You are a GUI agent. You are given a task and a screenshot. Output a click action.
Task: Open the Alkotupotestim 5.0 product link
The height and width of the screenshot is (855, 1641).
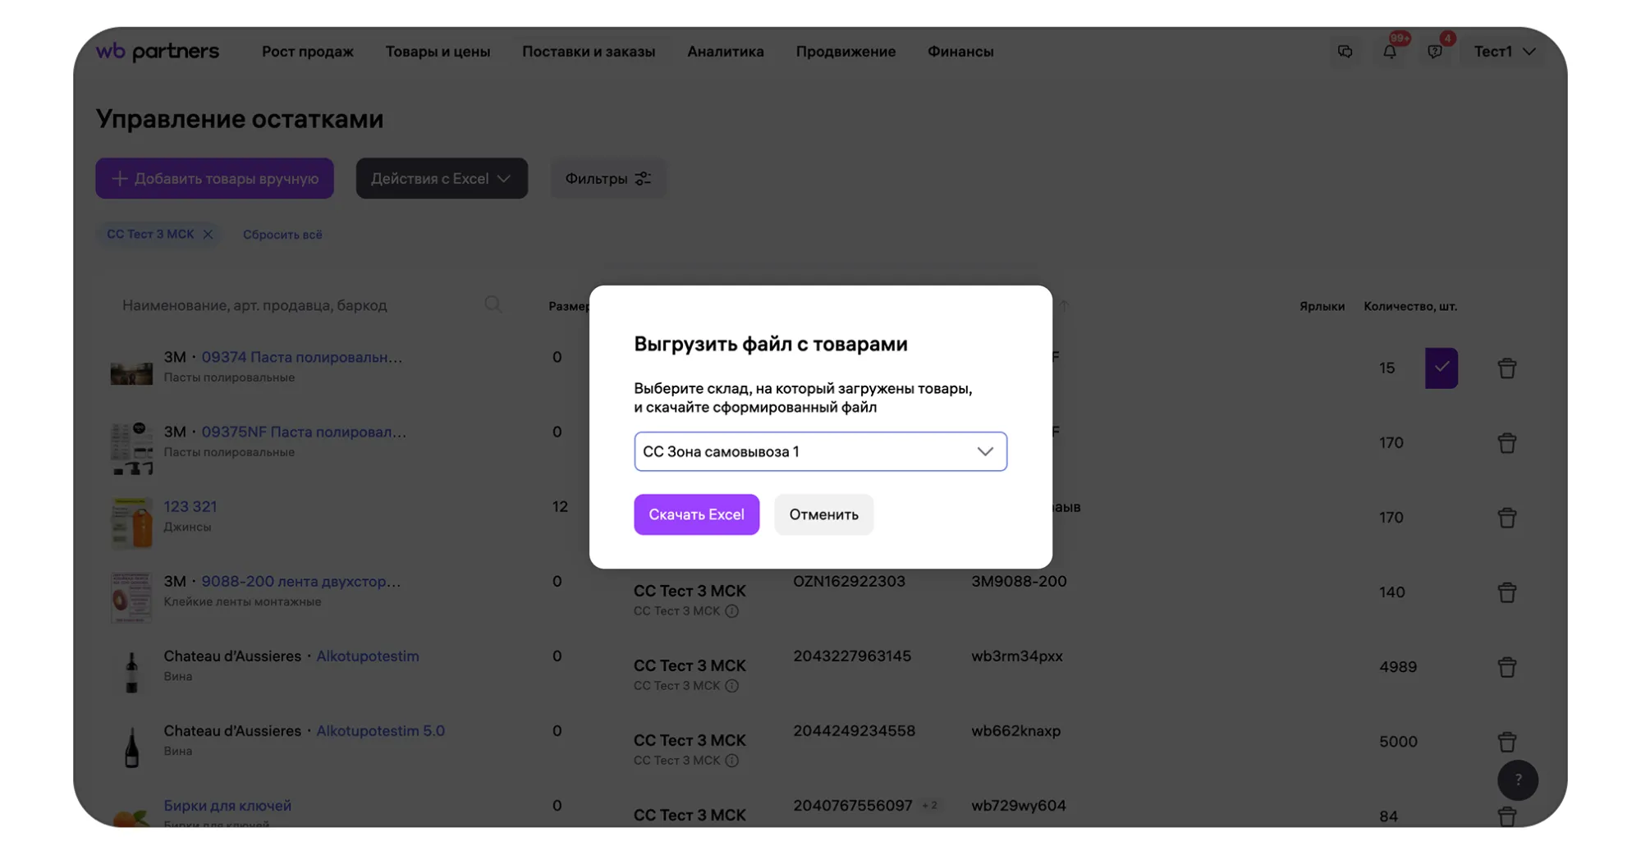pos(380,730)
